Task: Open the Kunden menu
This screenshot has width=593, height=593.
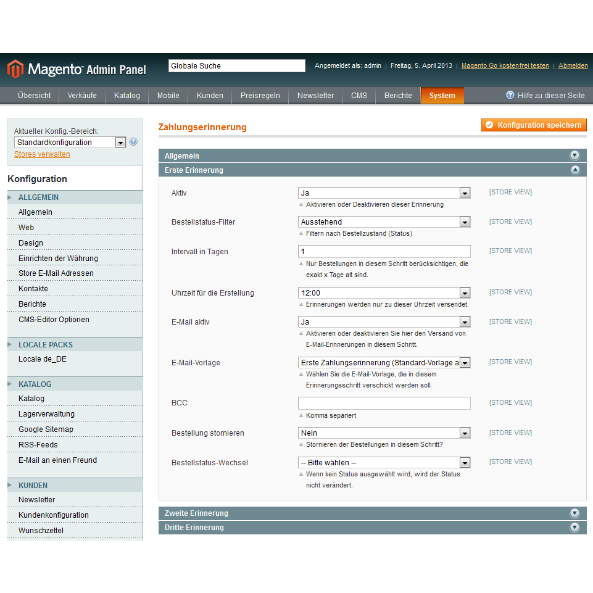Action: coord(210,95)
